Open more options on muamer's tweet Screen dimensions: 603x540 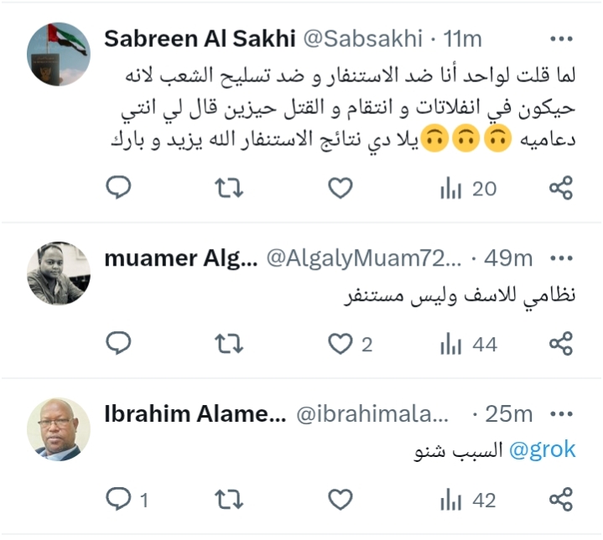[x=560, y=259]
